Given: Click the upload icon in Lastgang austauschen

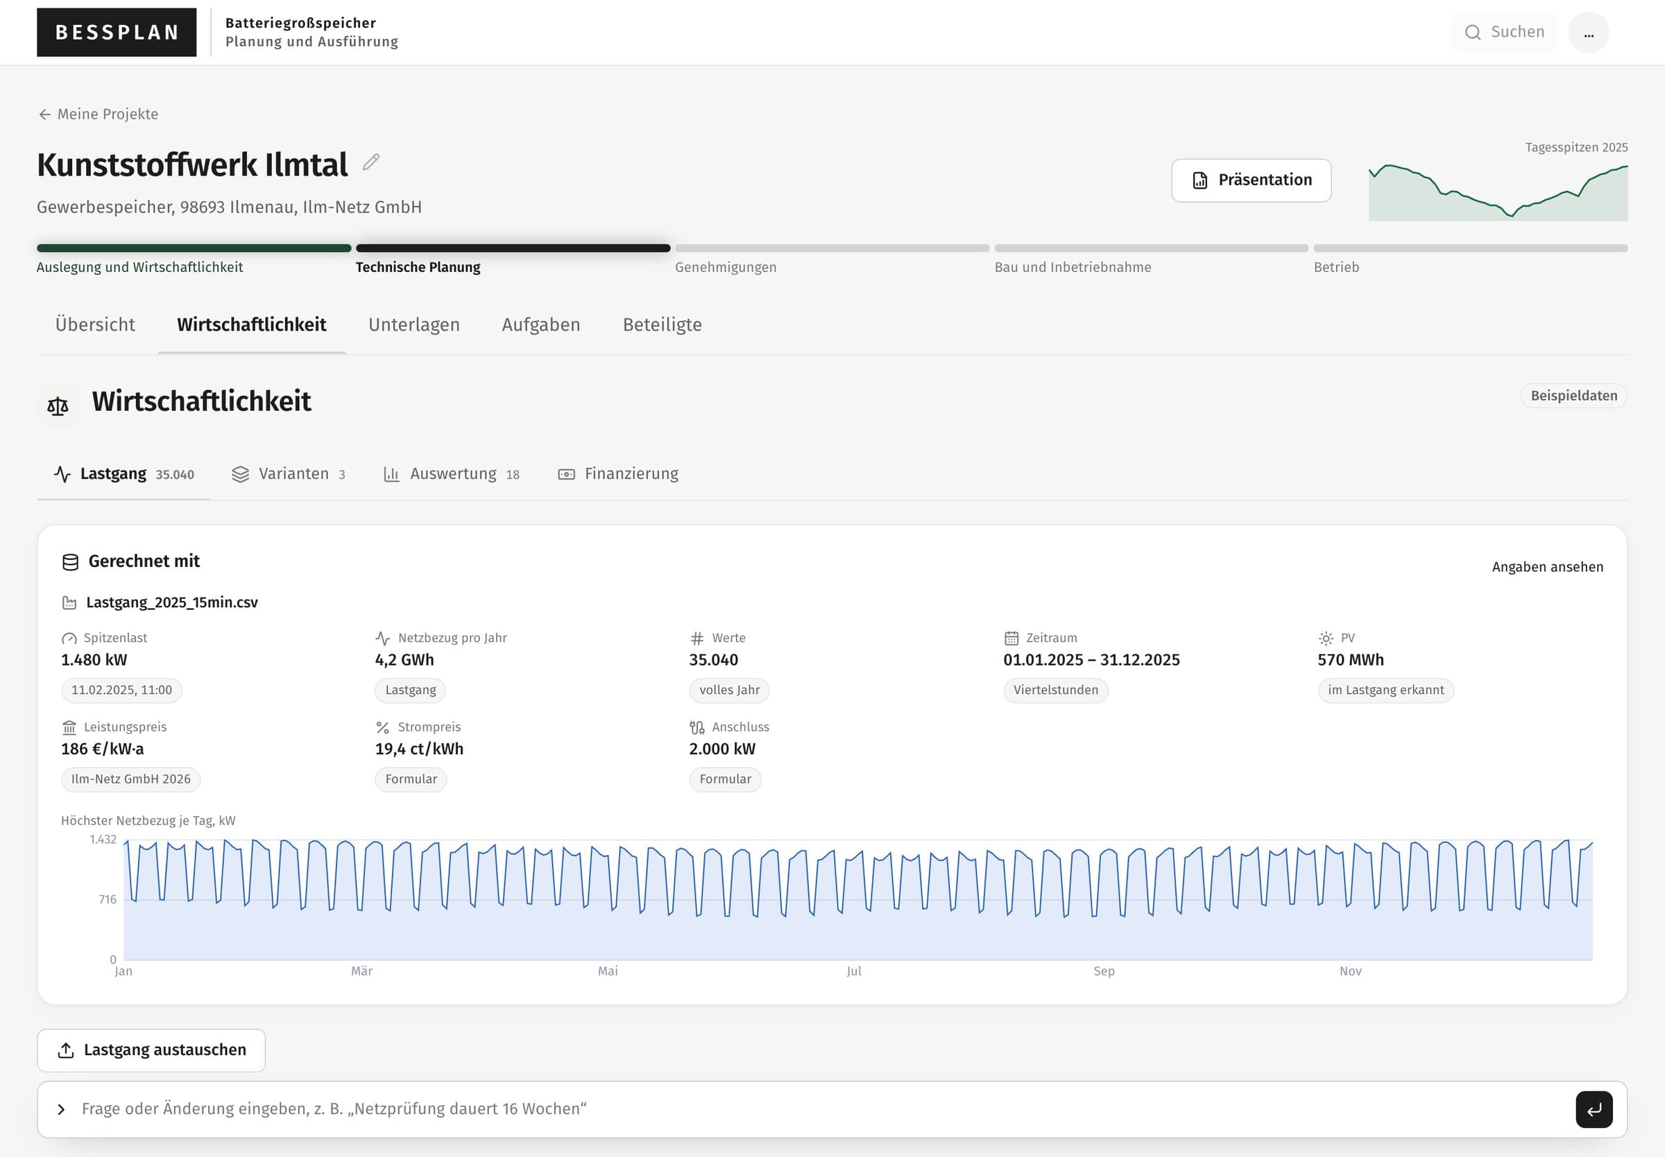Looking at the screenshot, I should [x=66, y=1049].
